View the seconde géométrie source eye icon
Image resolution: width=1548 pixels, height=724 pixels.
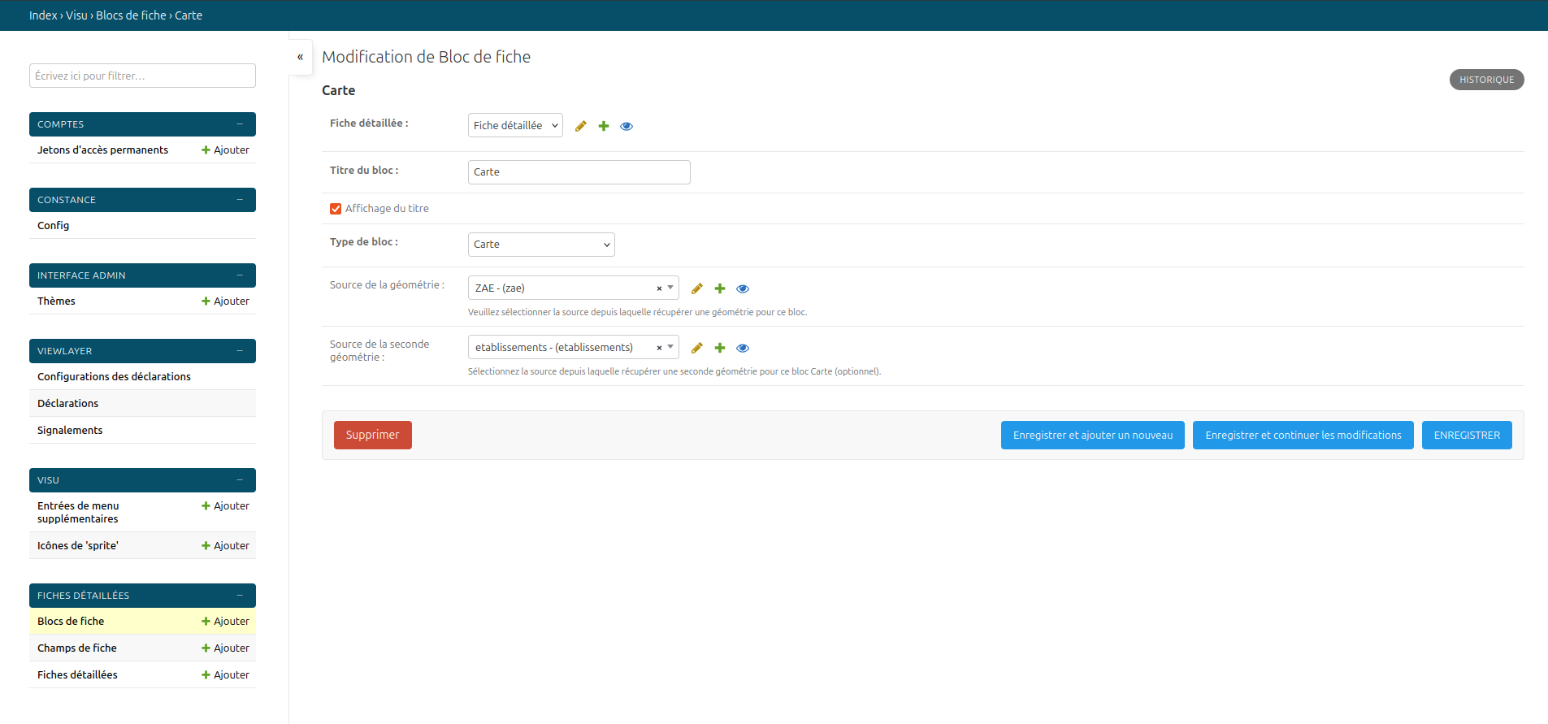tap(743, 348)
